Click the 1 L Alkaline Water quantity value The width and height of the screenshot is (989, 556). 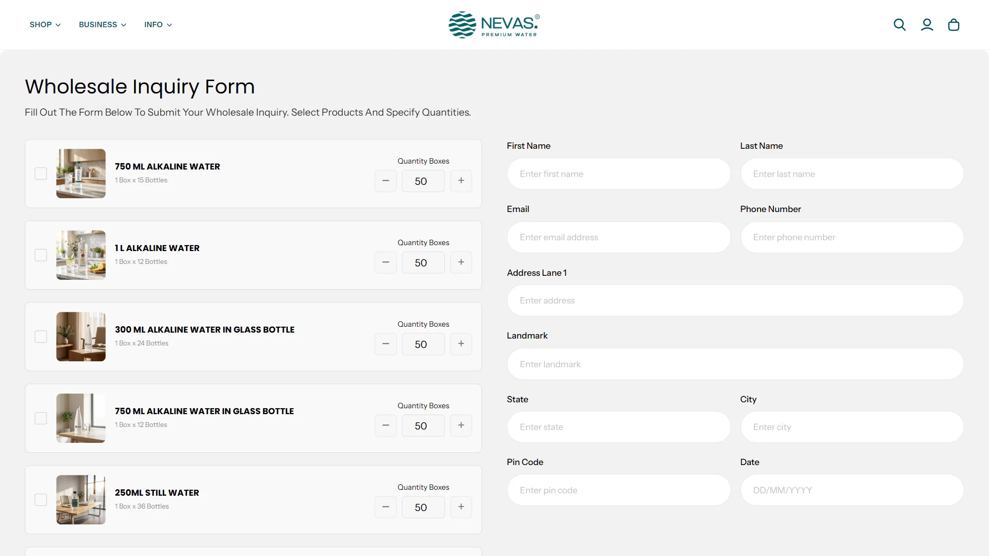(423, 262)
